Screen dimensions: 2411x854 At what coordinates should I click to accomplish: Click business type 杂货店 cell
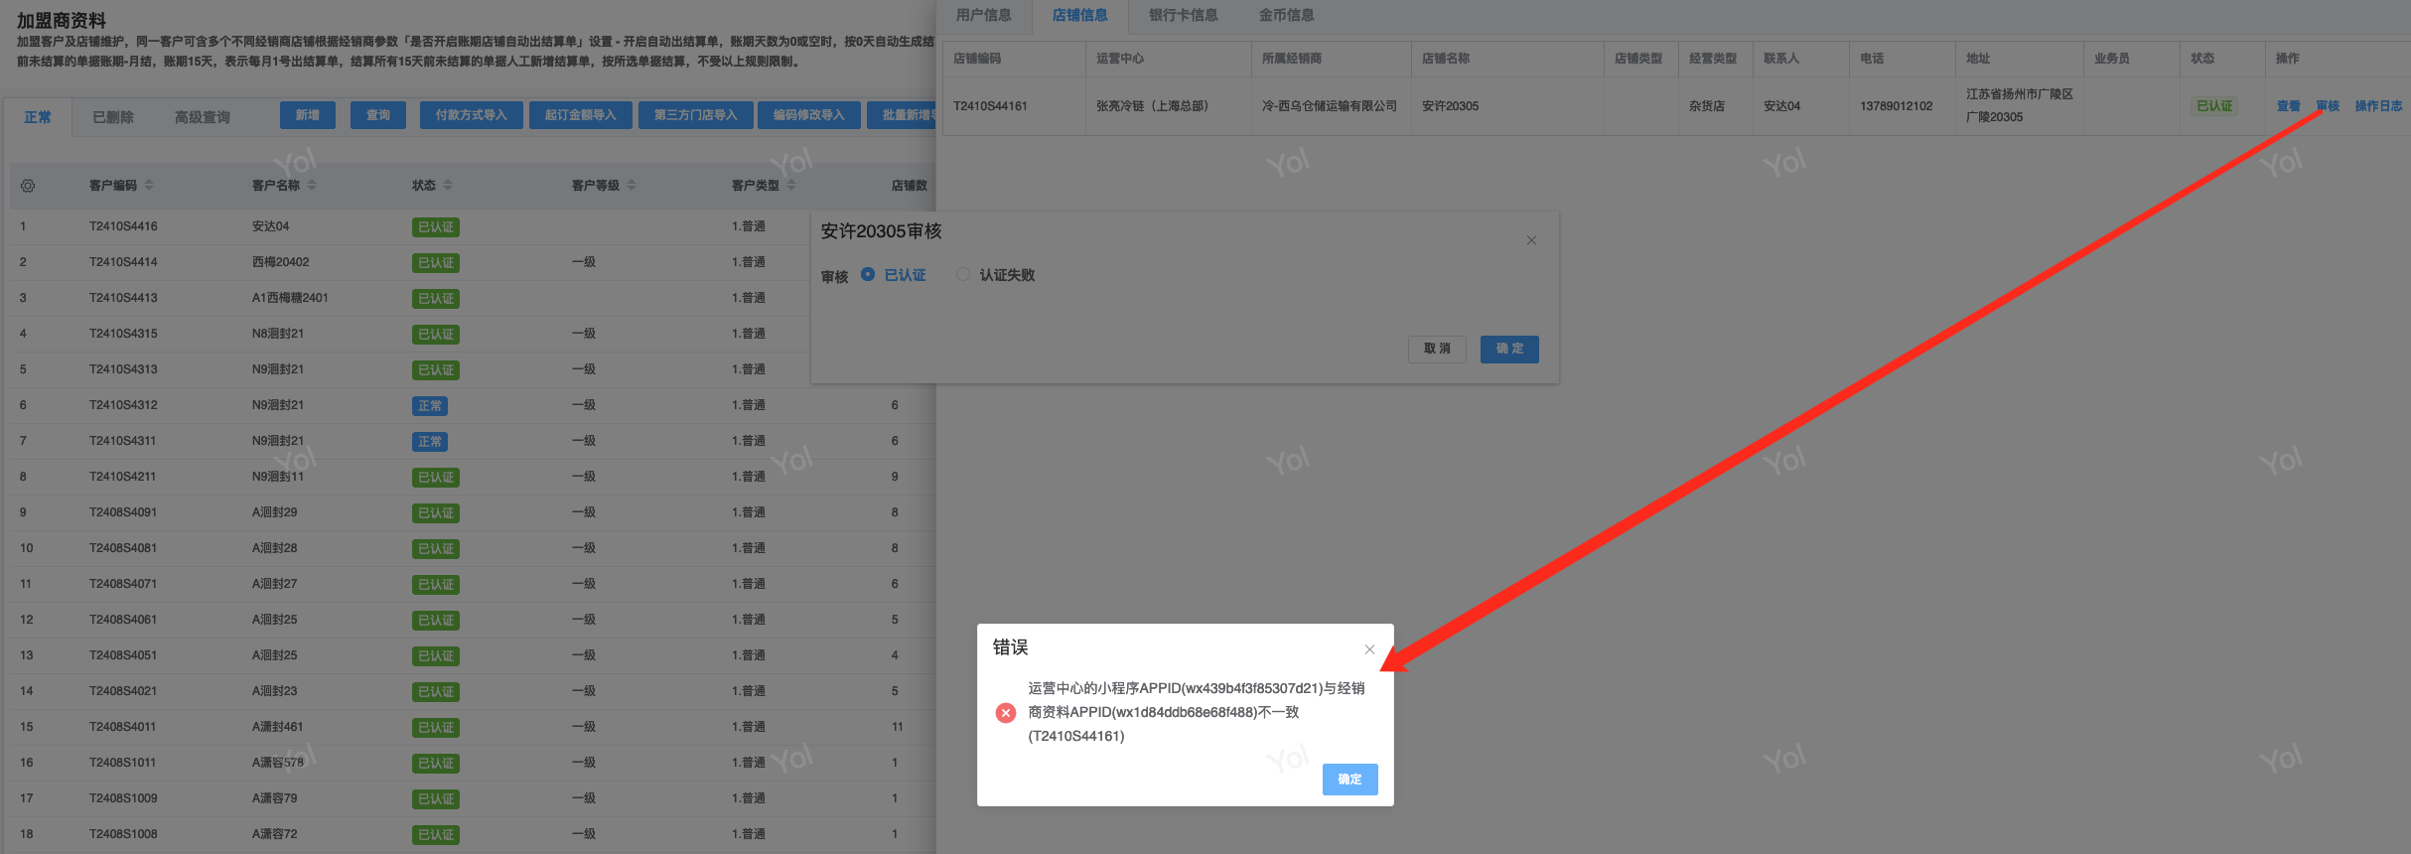[x=1707, y=106]
